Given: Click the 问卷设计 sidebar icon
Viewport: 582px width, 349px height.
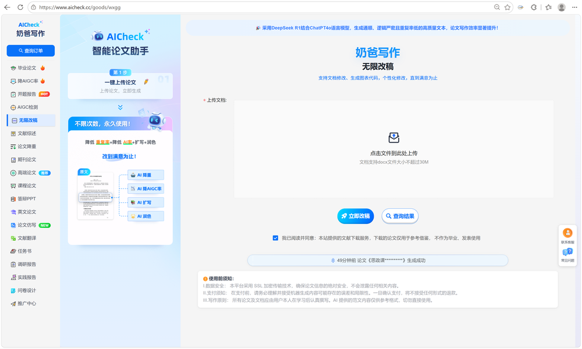Looking at the screenshot, I should click(x=13, y=291).
